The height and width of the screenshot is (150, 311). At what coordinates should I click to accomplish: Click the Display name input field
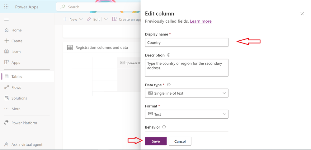point(187,42)
